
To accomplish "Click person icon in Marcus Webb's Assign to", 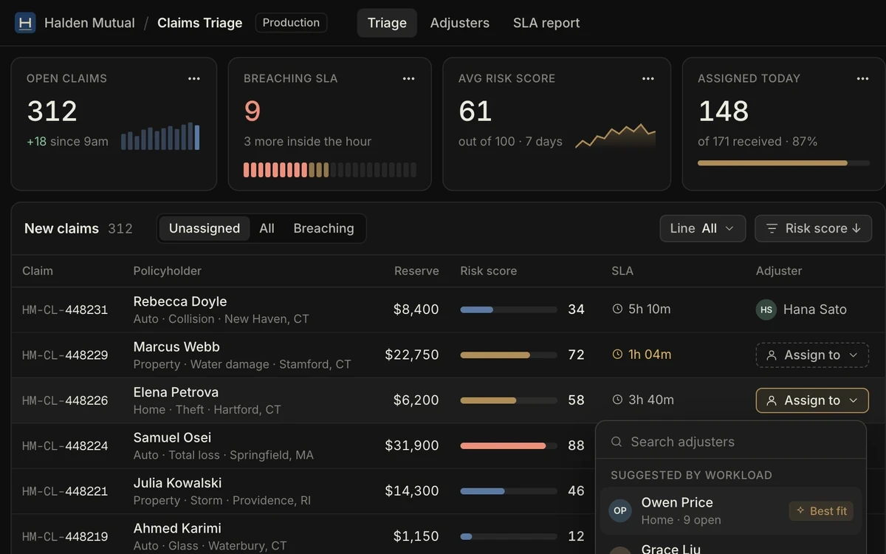I will [x=772, y=355].
